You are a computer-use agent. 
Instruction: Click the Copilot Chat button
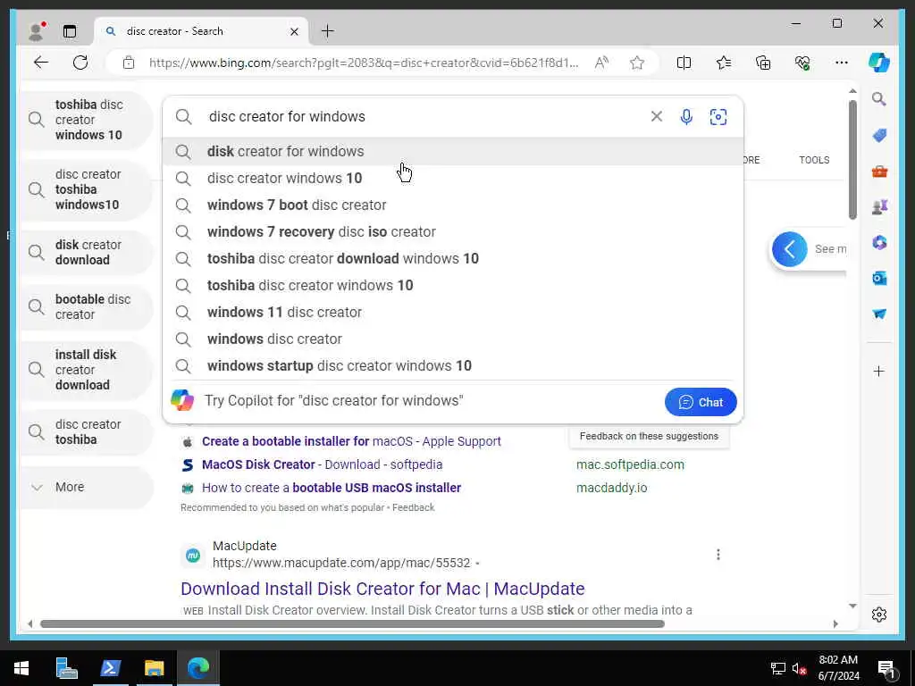pos(701,402)
